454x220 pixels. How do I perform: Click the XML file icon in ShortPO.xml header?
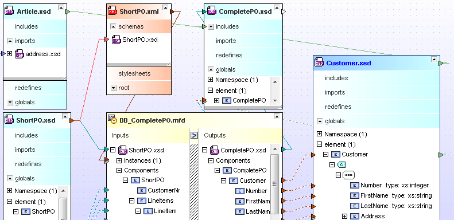(112, 11)
